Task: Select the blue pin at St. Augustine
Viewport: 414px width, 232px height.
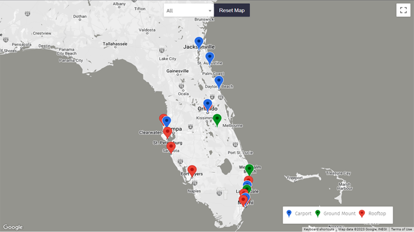Action: click(x=210, y=58)
